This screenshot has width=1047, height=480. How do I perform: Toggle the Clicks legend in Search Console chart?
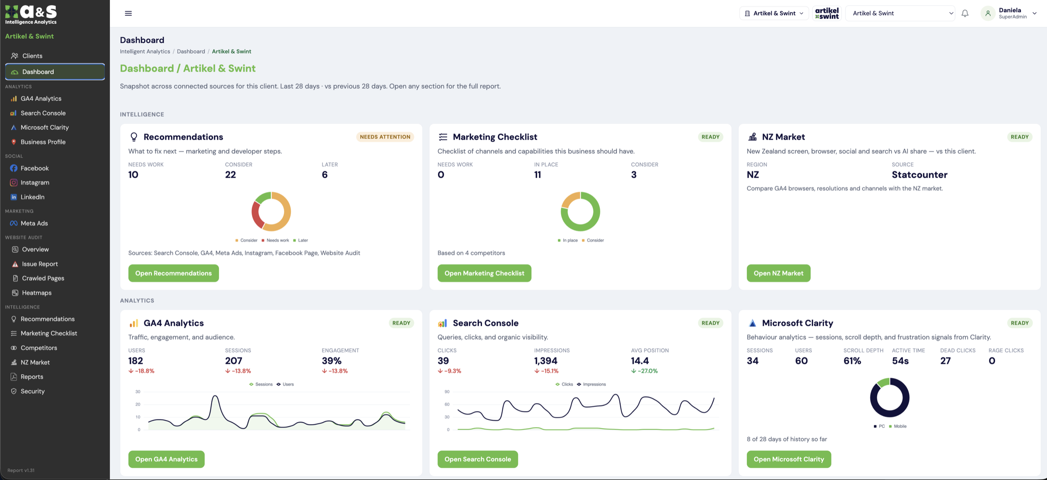point(564,384)
